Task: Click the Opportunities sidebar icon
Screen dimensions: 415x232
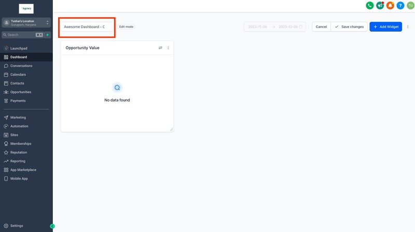Action: coord(6,92)
